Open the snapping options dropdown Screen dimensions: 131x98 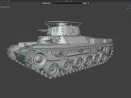point(69,1)
